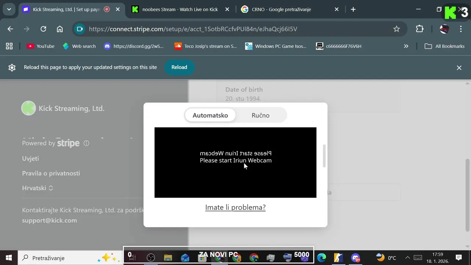Switch to the Kick Streaming Stripe tab

pos(66,10)
